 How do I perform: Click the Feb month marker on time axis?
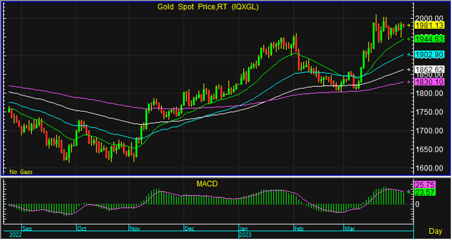coord(299,229)
